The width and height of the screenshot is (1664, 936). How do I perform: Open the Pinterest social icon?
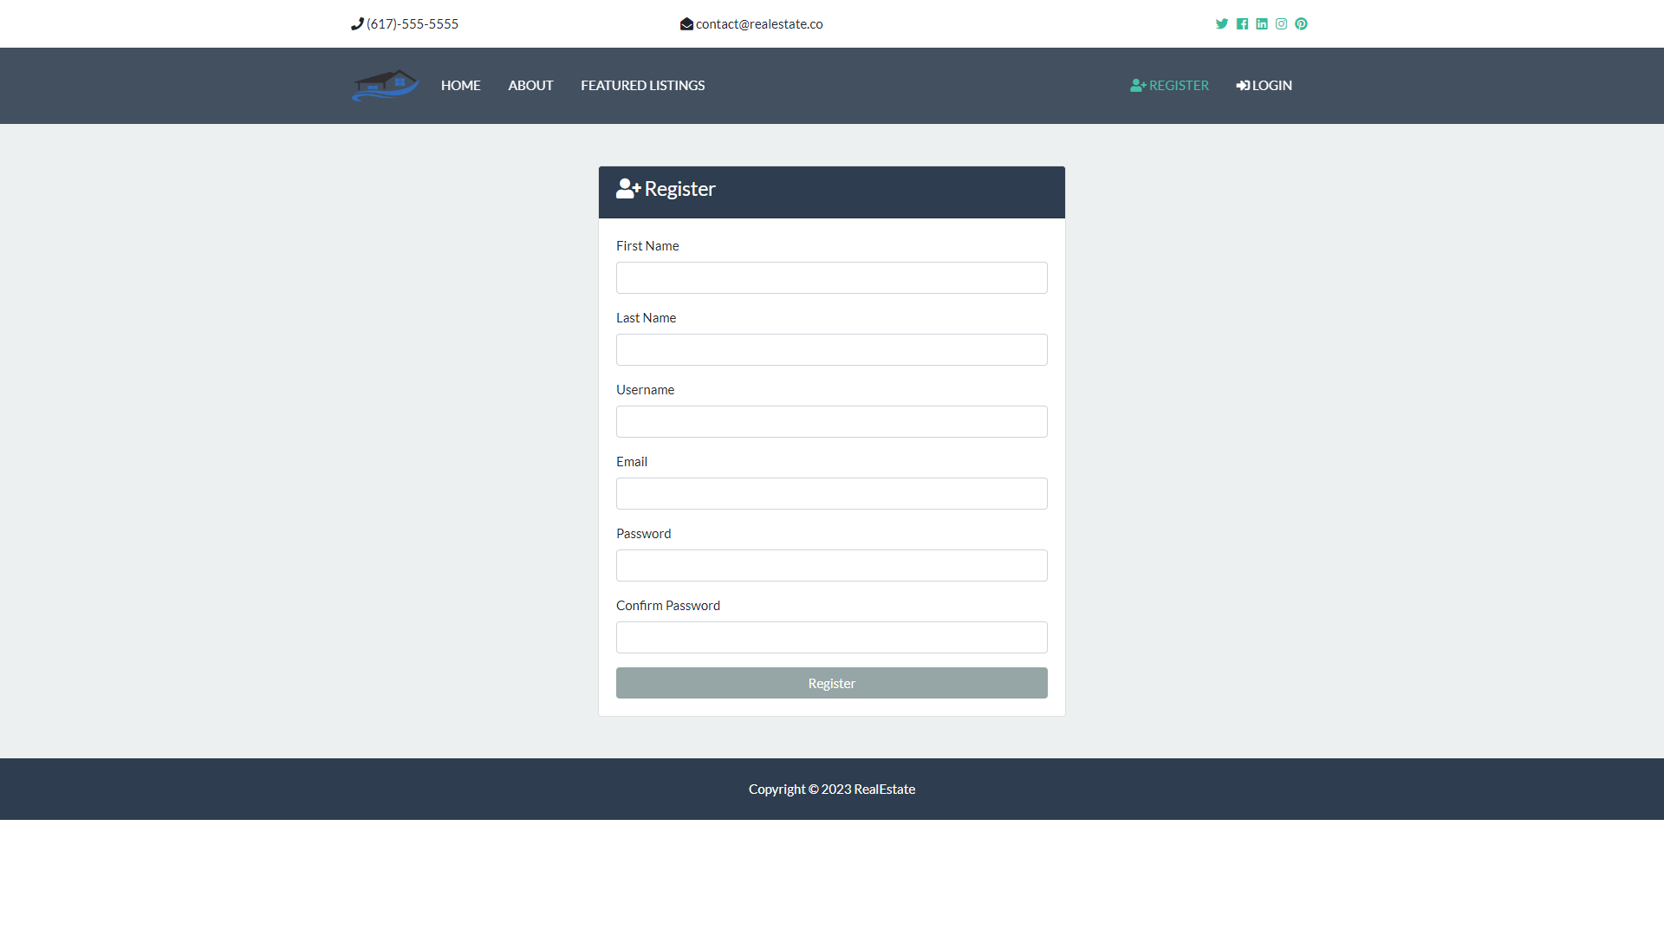pyautogui.click(x=1301, y=24)
